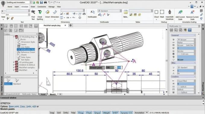Switch to the Insert ribbon tab
The image size is (205, 114).
pos(17,7)
